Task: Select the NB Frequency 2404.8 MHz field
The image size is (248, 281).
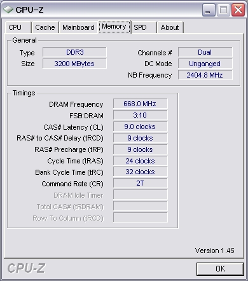Action: pyautogui.click(x=205, y=75)
